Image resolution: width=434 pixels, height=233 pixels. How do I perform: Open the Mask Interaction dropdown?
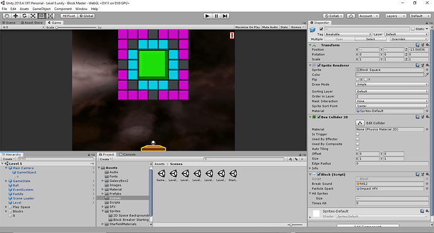(392, 101)
